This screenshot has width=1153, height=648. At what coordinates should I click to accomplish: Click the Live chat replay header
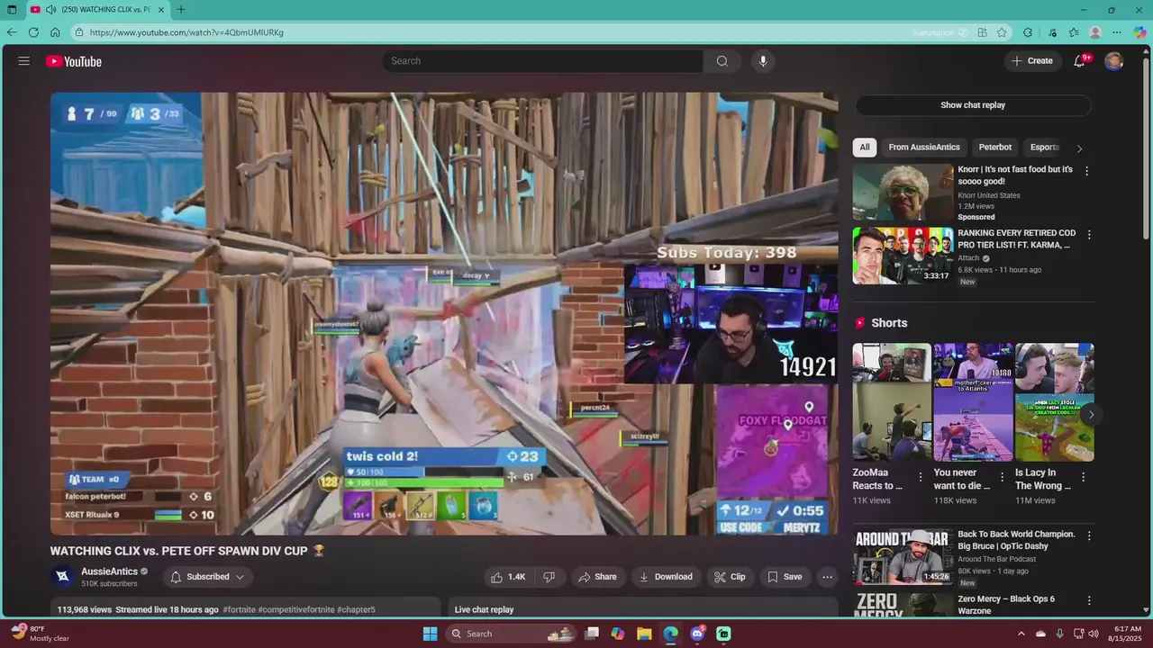(x=484, y=610)
